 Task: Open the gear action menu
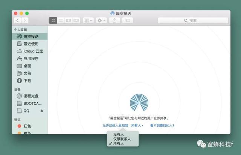pos(101,20)
